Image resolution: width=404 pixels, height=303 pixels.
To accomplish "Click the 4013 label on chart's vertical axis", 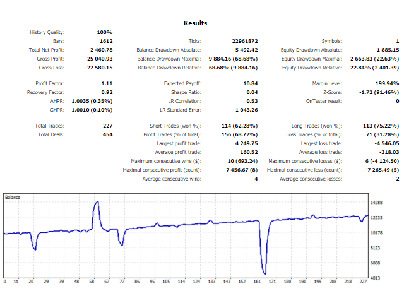I will click(x=376, y=278).
